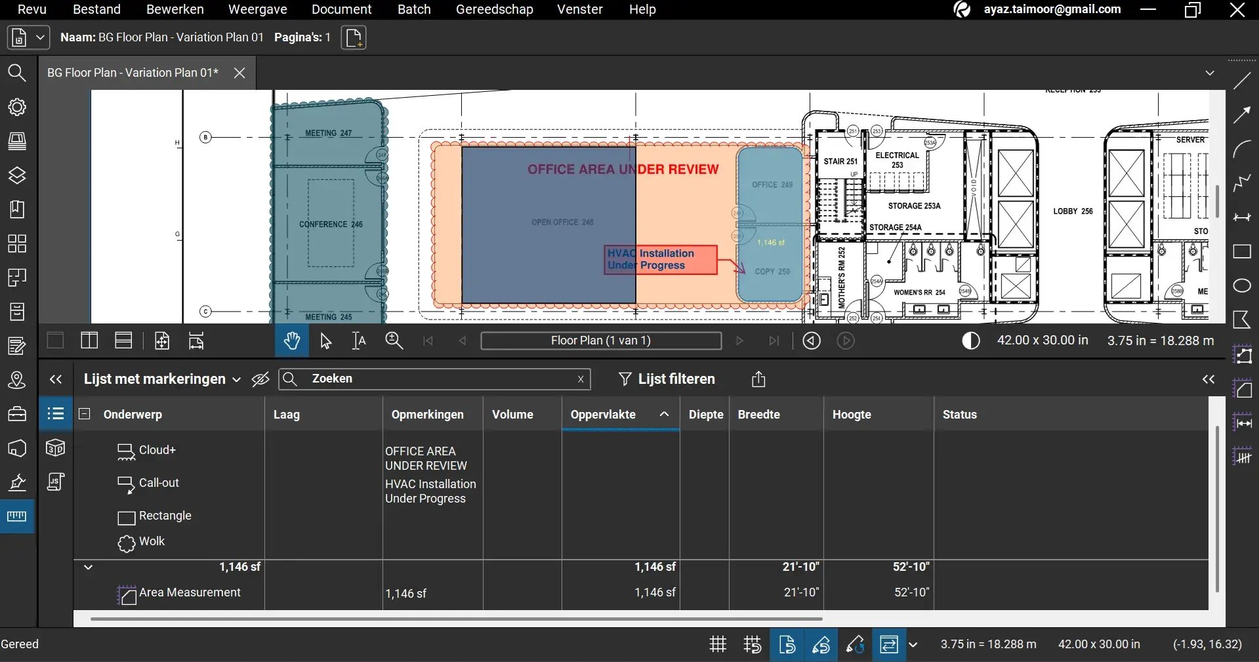Select the Rectangle markup tool
This screenshot has width=1259, height=662.
click(1242, 251)
